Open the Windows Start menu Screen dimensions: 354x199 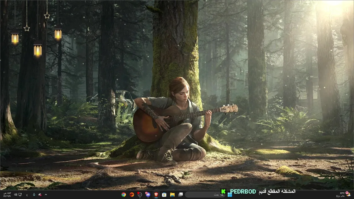[x=230, y=195]
